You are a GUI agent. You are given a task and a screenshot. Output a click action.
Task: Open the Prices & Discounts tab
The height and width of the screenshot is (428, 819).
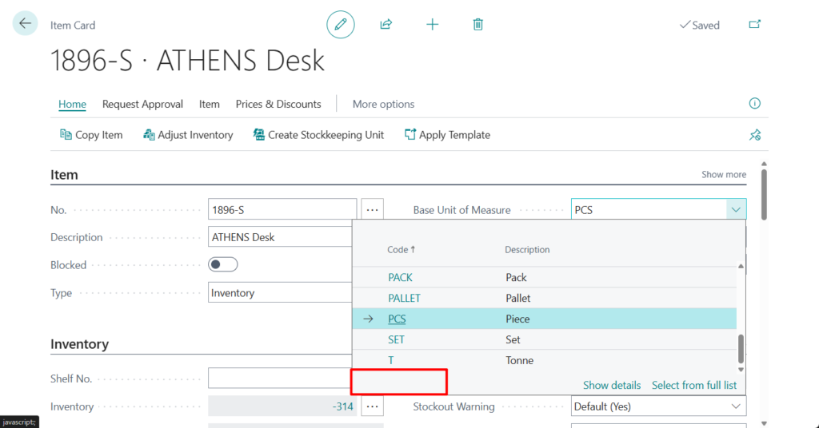click(x=278, y=104)
